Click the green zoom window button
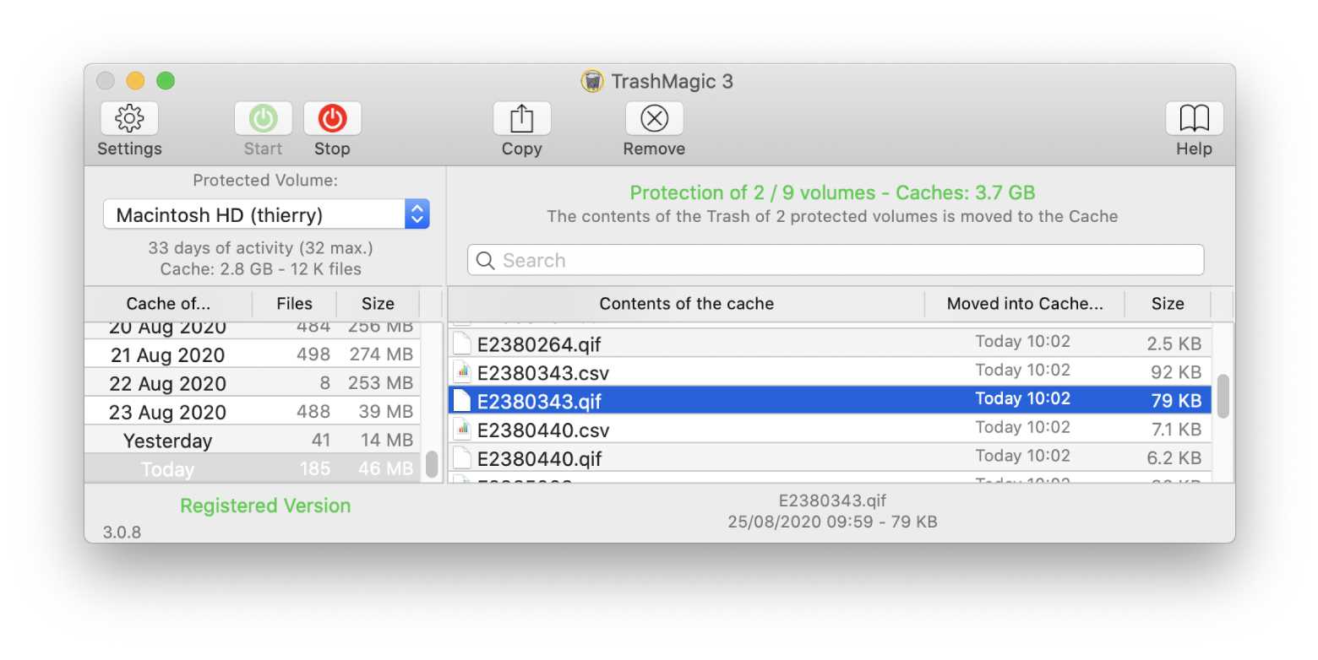 point(166,81)
